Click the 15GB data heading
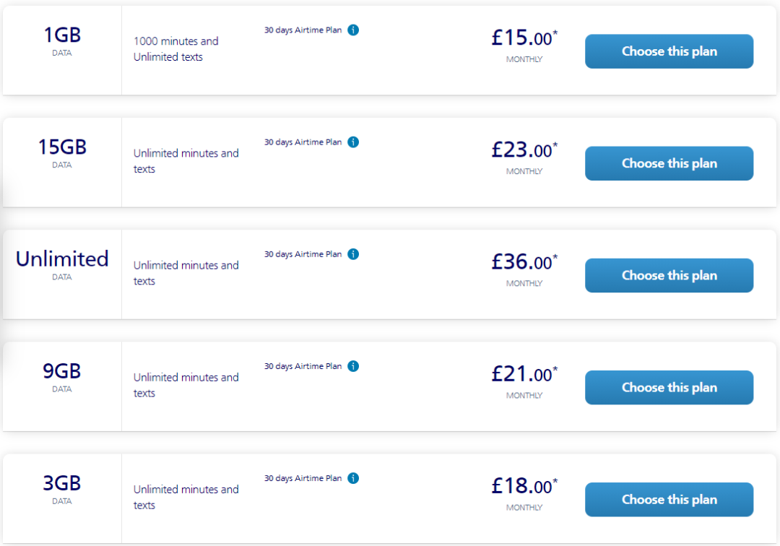 pyautogui.click(x=62, y=147)
